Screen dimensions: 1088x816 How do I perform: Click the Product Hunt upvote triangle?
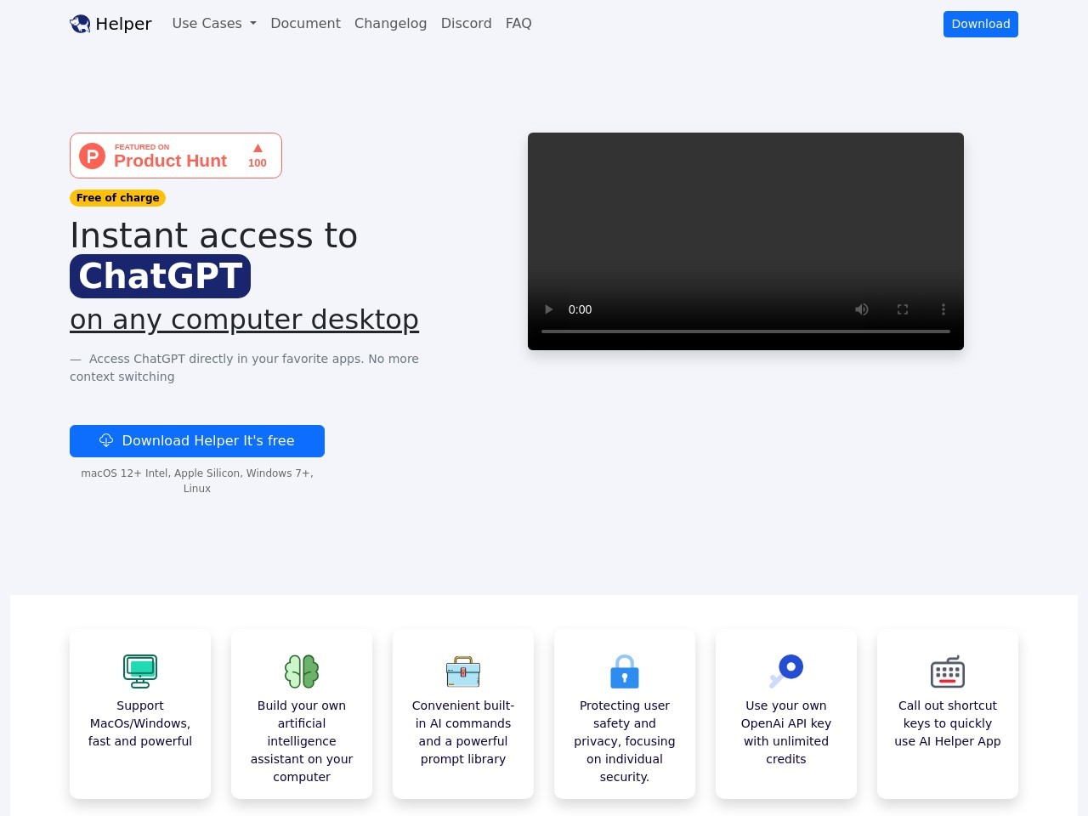tap(258, 148)
